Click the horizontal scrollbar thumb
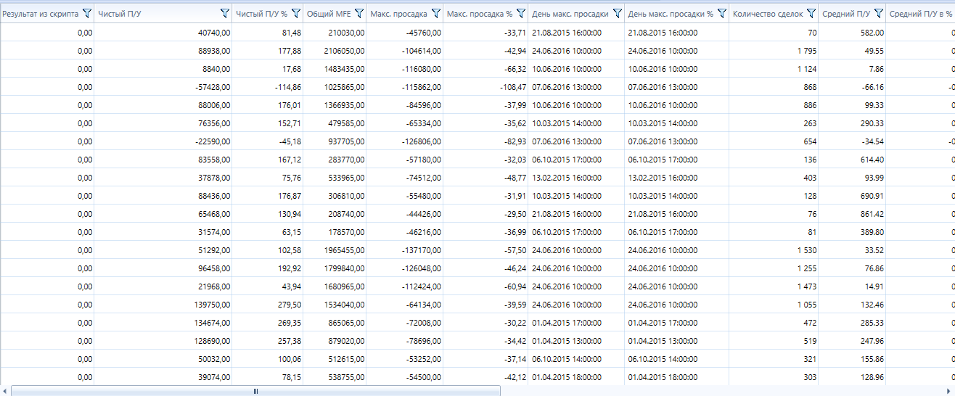The height and width of the screenshot is (396, 955). (x=255, y=391)
